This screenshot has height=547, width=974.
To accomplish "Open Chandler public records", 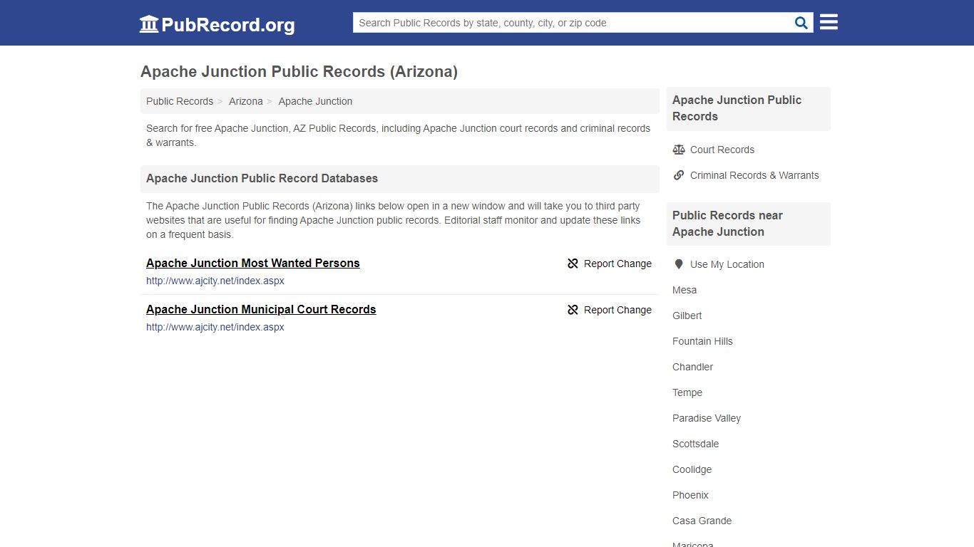I will tap(693, 367).
